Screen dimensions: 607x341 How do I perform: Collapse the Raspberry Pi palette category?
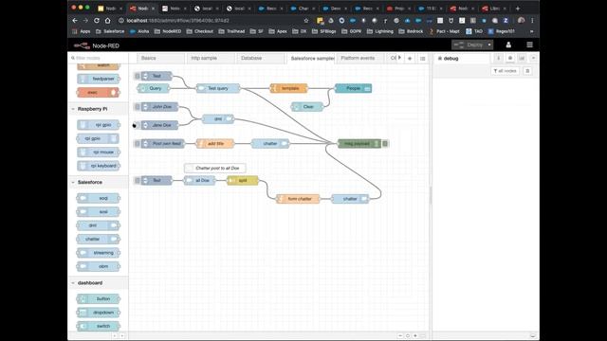point(99,109)
